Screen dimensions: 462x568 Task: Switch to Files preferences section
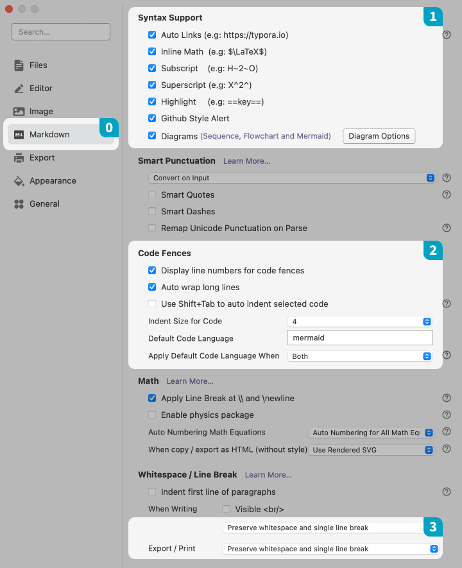[61, 65]
